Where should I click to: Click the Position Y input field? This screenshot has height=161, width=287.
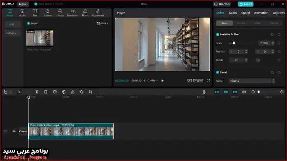click(263, 52)
